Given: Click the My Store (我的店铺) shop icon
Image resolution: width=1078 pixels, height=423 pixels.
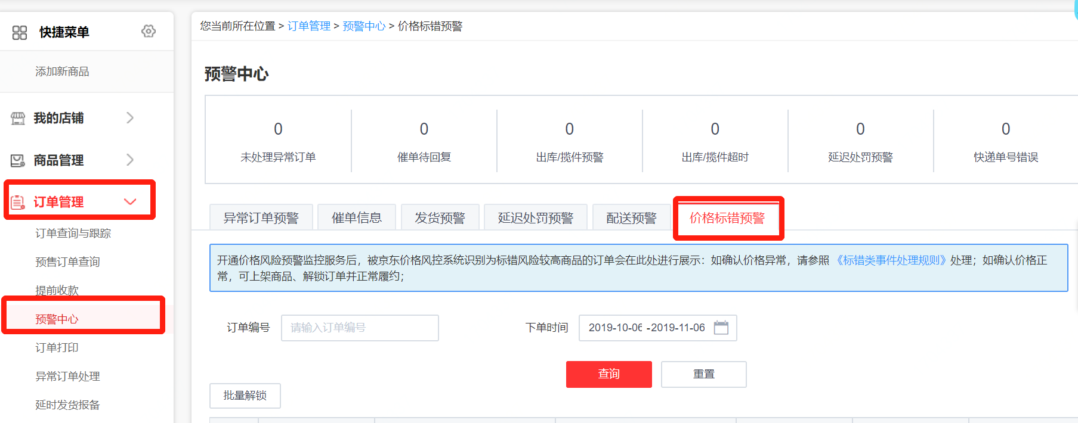Looking at the screenshot, I should [x=18, y=119].
